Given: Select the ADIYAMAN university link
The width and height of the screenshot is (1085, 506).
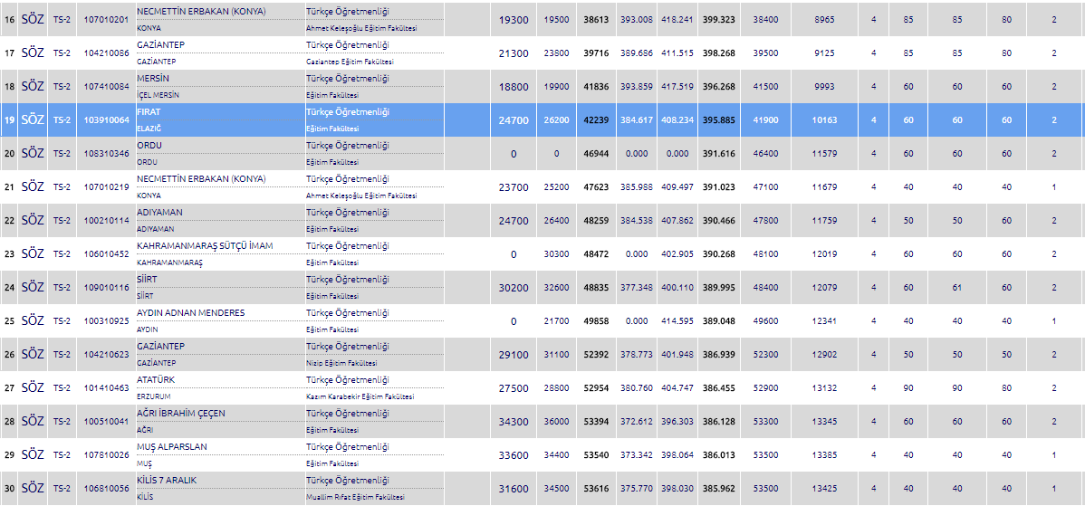Looking at the screenshot, I should (x=159, y=213).
